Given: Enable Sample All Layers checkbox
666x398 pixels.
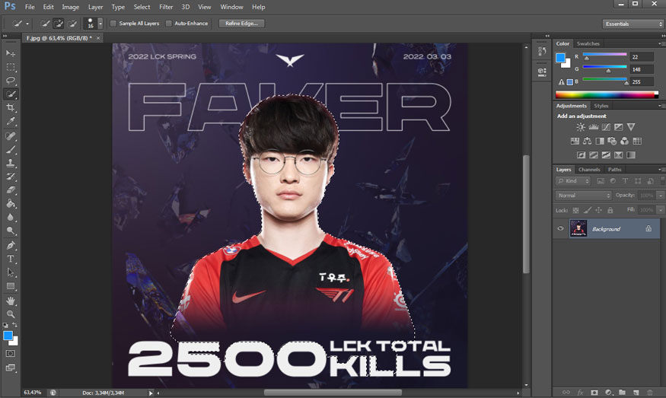Looking at the screenshot, I should 113,24.
